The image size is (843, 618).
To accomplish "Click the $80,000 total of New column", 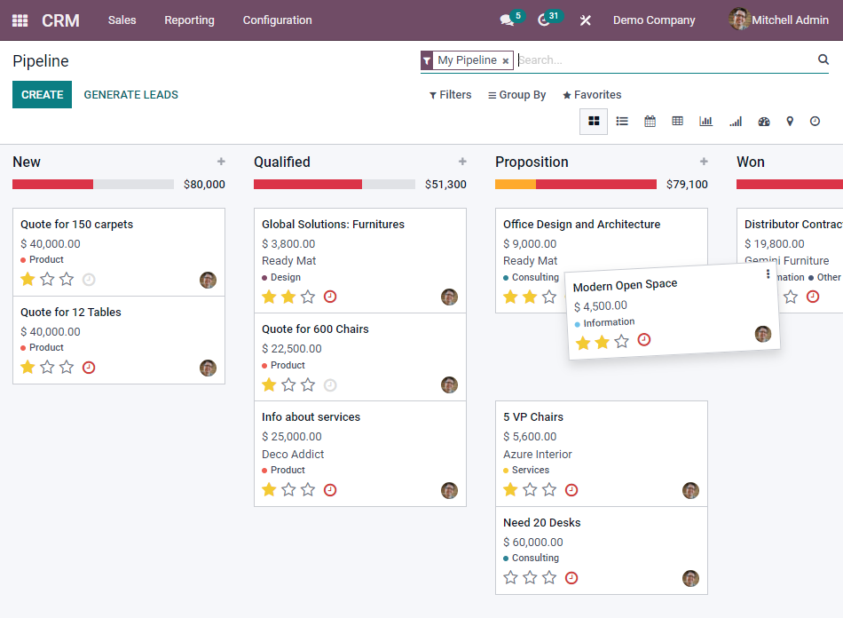I will pos(204,185).
